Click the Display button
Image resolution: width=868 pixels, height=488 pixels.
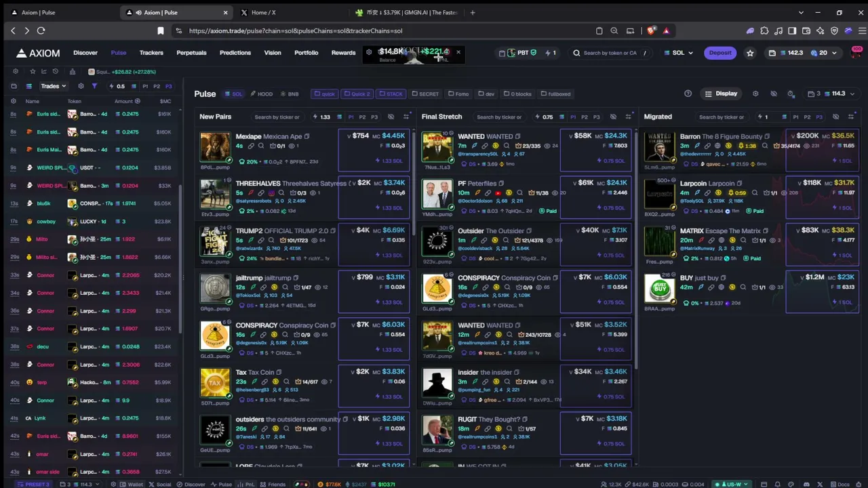click(x=721, y=94)
